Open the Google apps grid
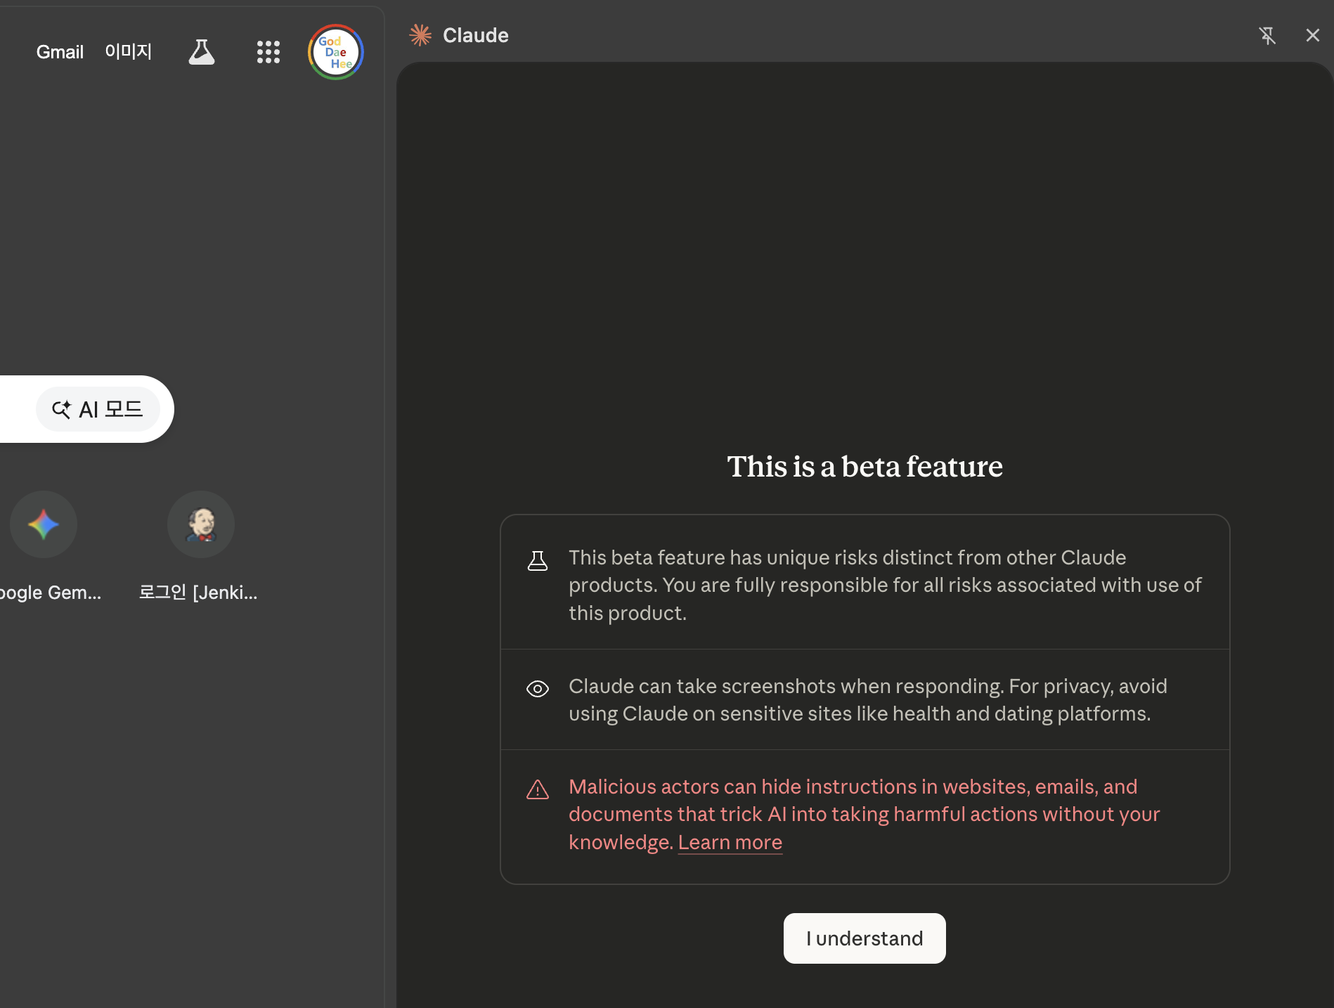This screenshot has height=1008, width=1334. click(268, 52)
